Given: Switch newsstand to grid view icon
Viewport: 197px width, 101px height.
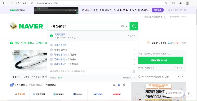Looking at the screenshot, I should tap(119, 85).
